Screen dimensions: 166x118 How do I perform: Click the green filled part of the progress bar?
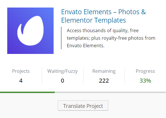(x=27, y=92)
